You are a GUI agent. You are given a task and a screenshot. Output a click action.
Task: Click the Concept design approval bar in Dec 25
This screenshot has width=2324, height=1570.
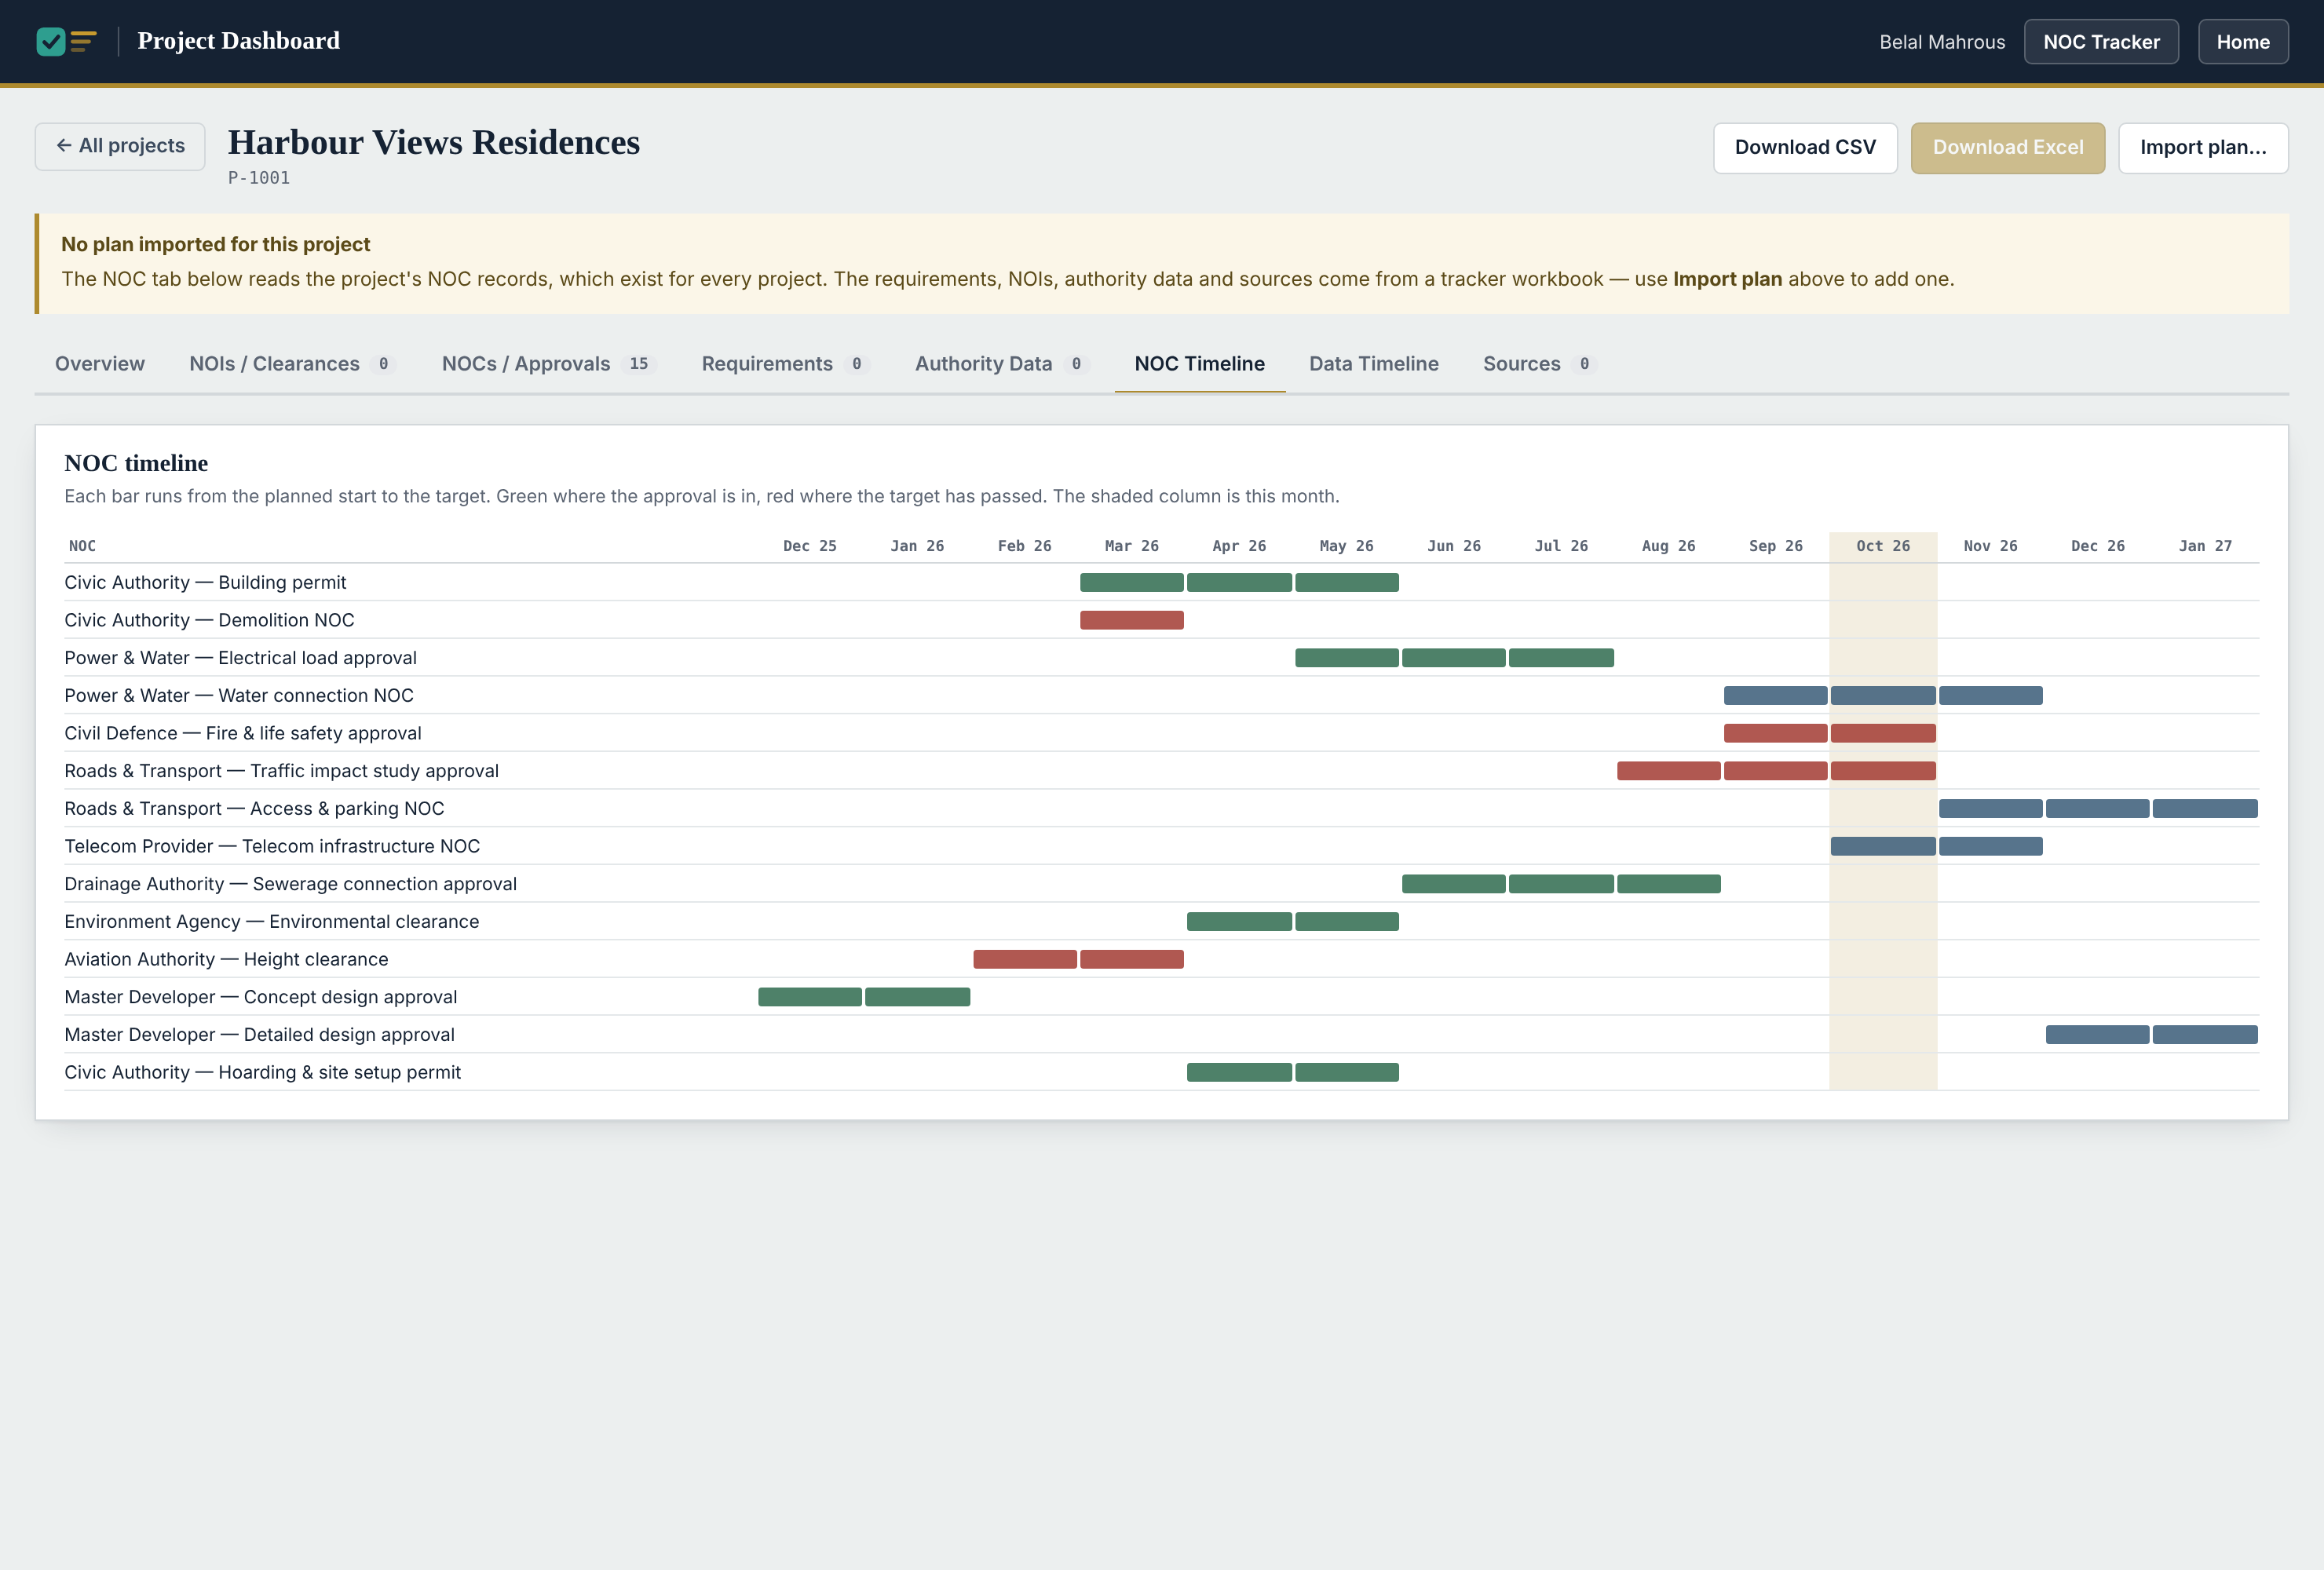(809, 997)
